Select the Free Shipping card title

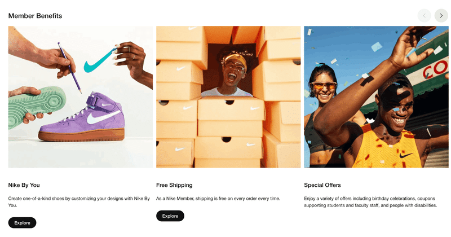(x=174, y=185)
